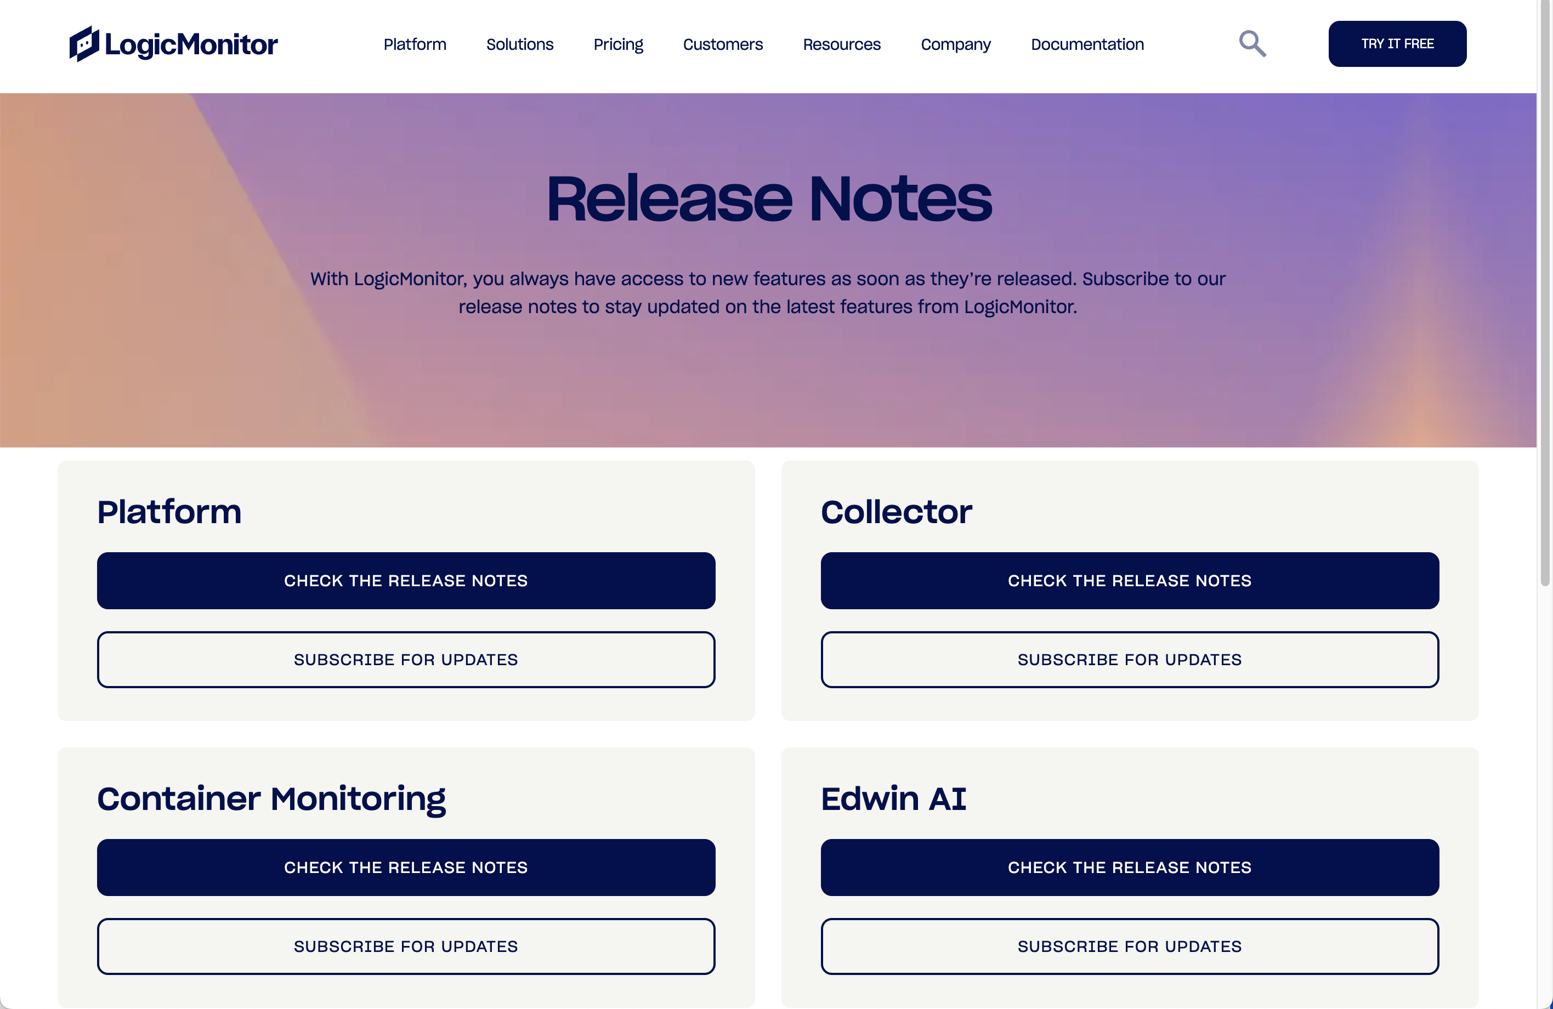Subscribe for Platform updates

click(x=405, y=659)
